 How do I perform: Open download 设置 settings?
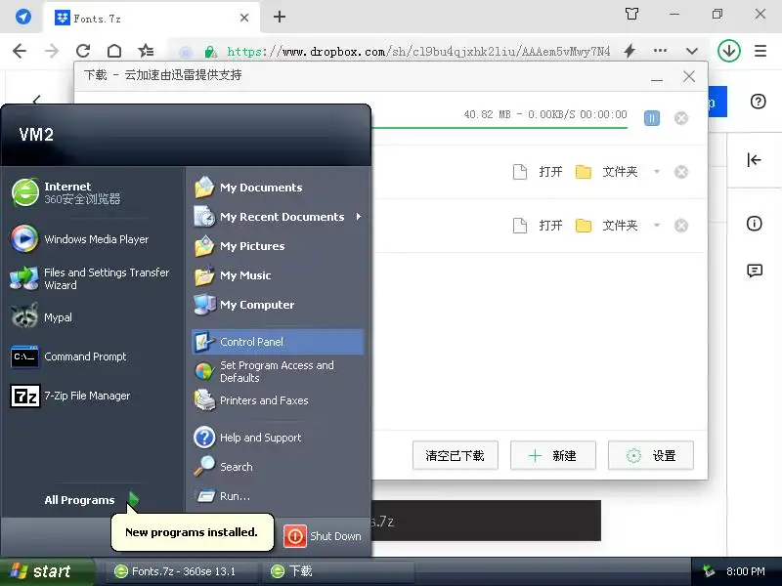pos(650,455)
